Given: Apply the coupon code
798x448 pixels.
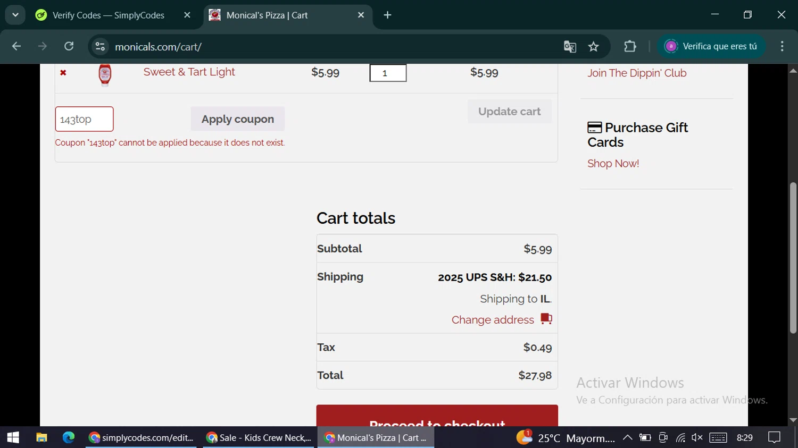Looking at the screenshot, I should [x=237, y=119].
